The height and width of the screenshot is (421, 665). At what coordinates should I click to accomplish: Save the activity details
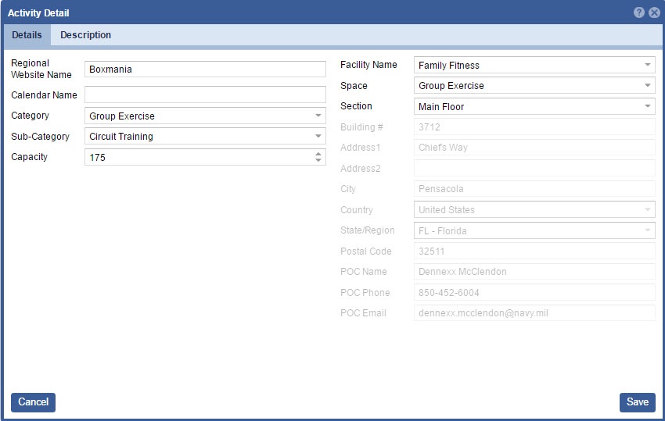(x=637, y=402)
